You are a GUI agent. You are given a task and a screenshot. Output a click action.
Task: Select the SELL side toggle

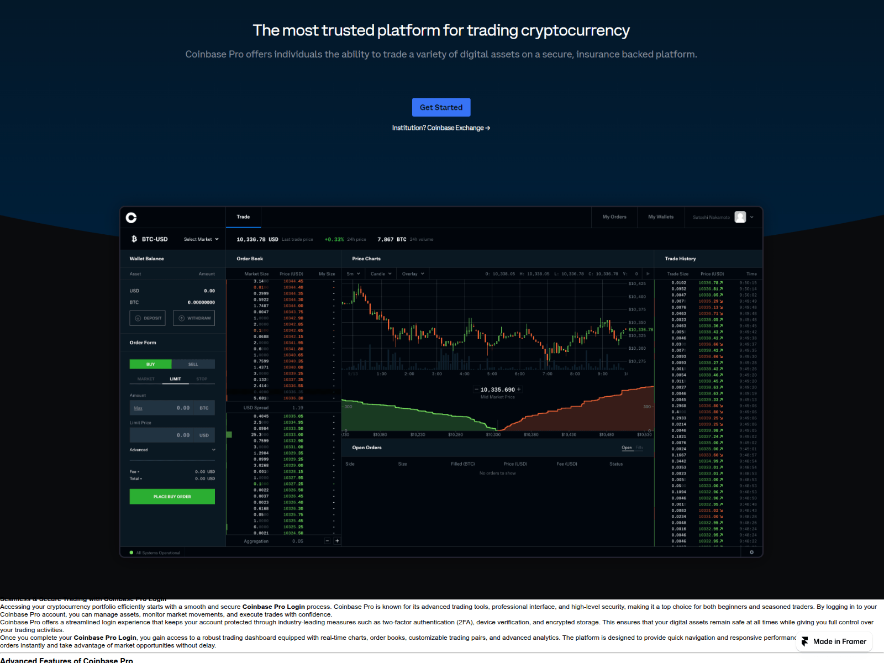click(x=193, y=364)
